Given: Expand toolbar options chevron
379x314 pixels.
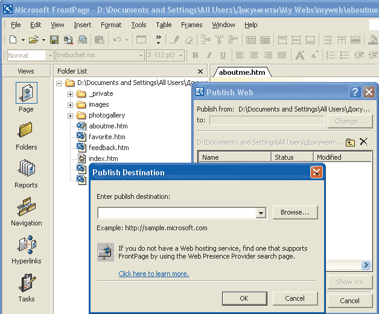Looking at the screenshot, I should pyautogui.click(x=158, y=40).
